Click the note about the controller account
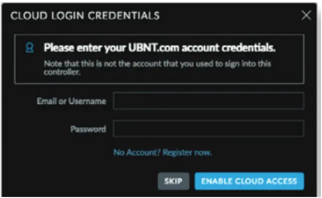Viewport: 322px width, 198px height. point(157,67)
